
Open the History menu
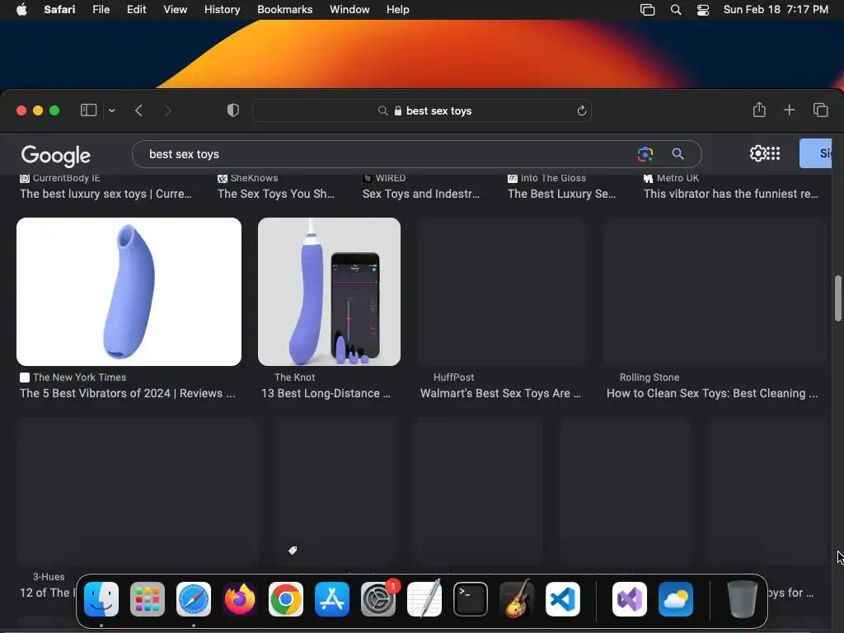pyautogui.click(x=222, y=10)
